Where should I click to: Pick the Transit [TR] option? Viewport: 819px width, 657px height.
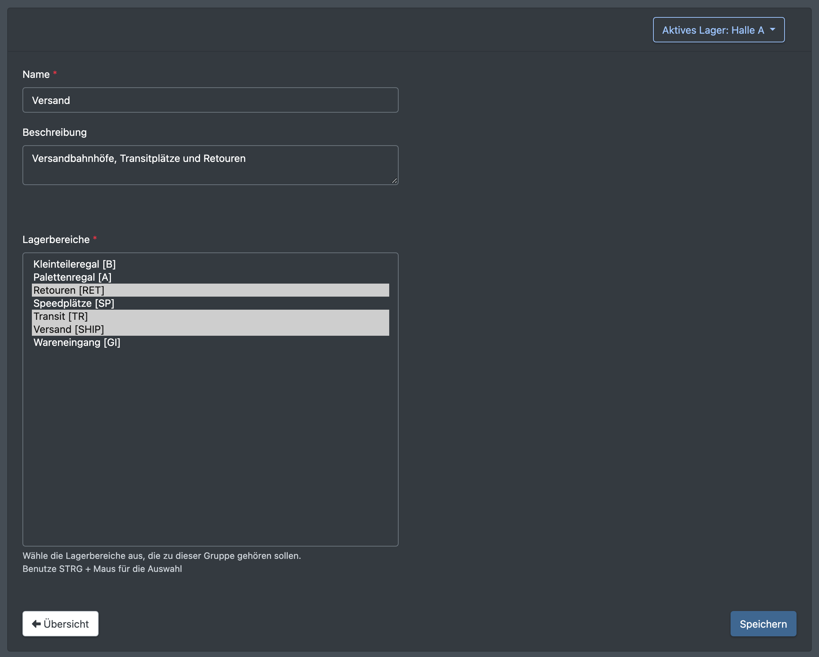click(210, 316)
